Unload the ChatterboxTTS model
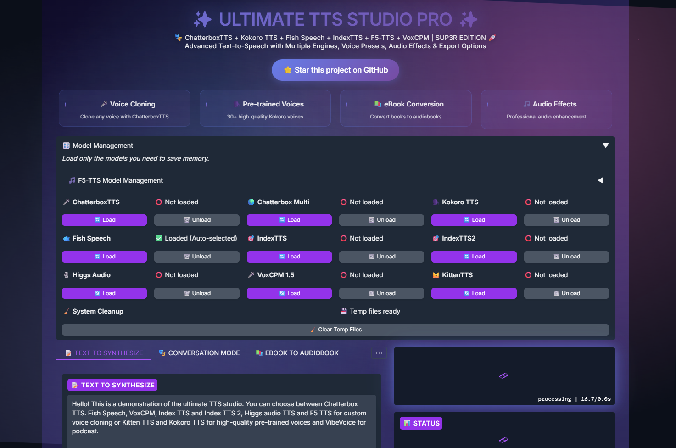The image size is (676, 448). coord(197,220)
